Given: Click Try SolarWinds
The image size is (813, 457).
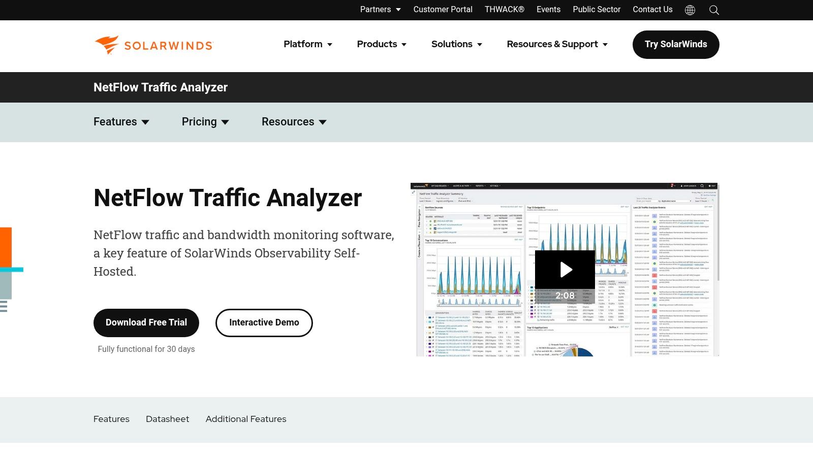Looking at the screenshot, I should [676, 44].
